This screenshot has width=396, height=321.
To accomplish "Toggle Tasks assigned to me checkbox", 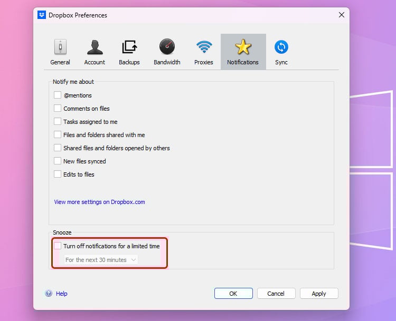I will tap(58, 121).
